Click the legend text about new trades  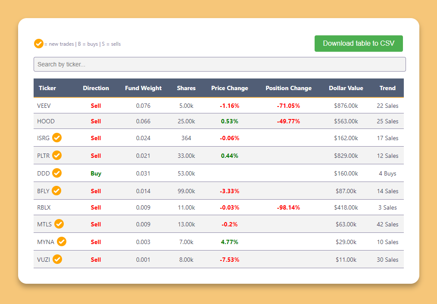click(82, 44)
